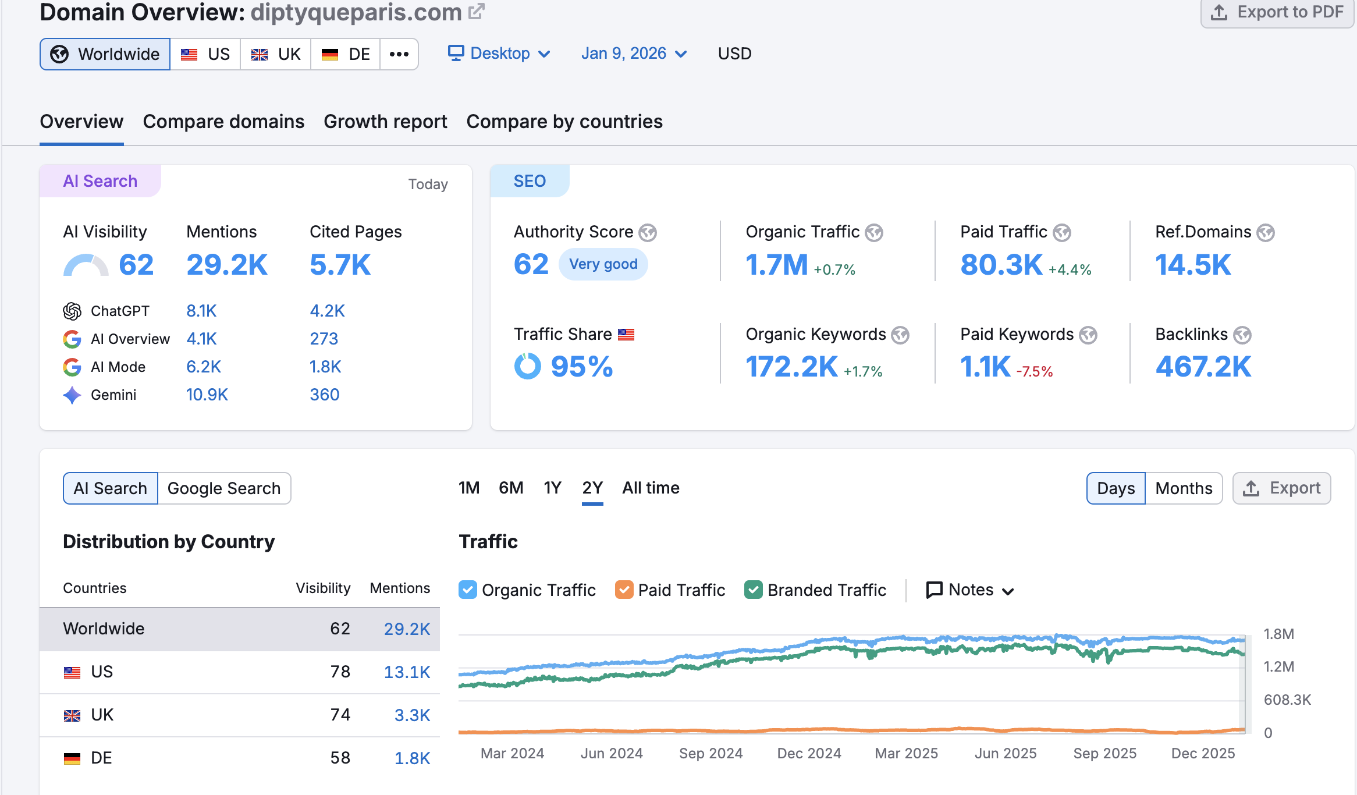Click the 13.1K mentions for US row
The image size is (1357, 795).
(407, 672)
